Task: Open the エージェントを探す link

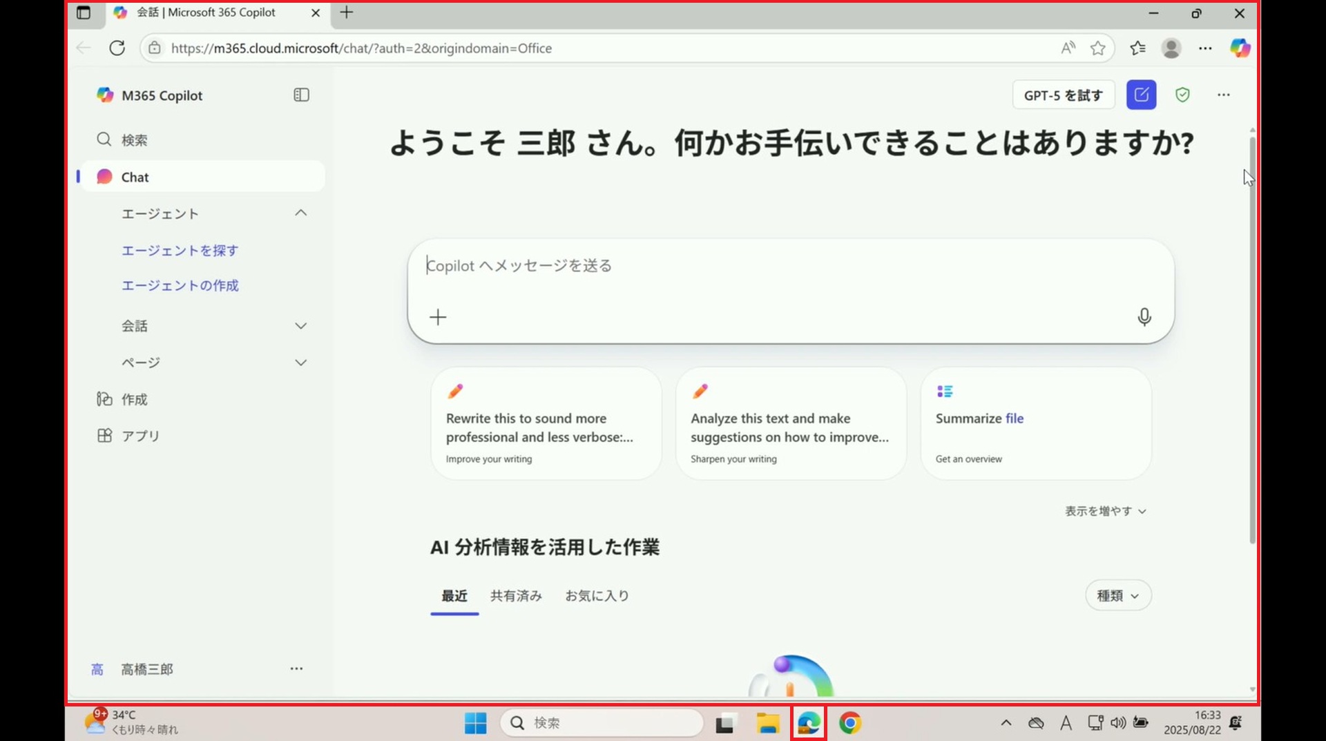Action: tap(180, 251)
